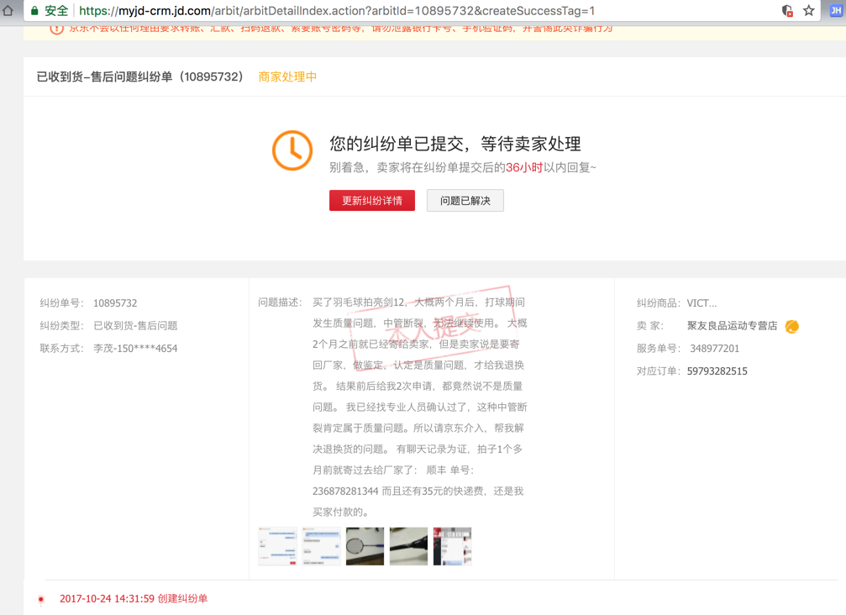Click the 商家处理中 status text
Image resolution: width=846 pixels, height=615 pixels.
pos(287,76)
